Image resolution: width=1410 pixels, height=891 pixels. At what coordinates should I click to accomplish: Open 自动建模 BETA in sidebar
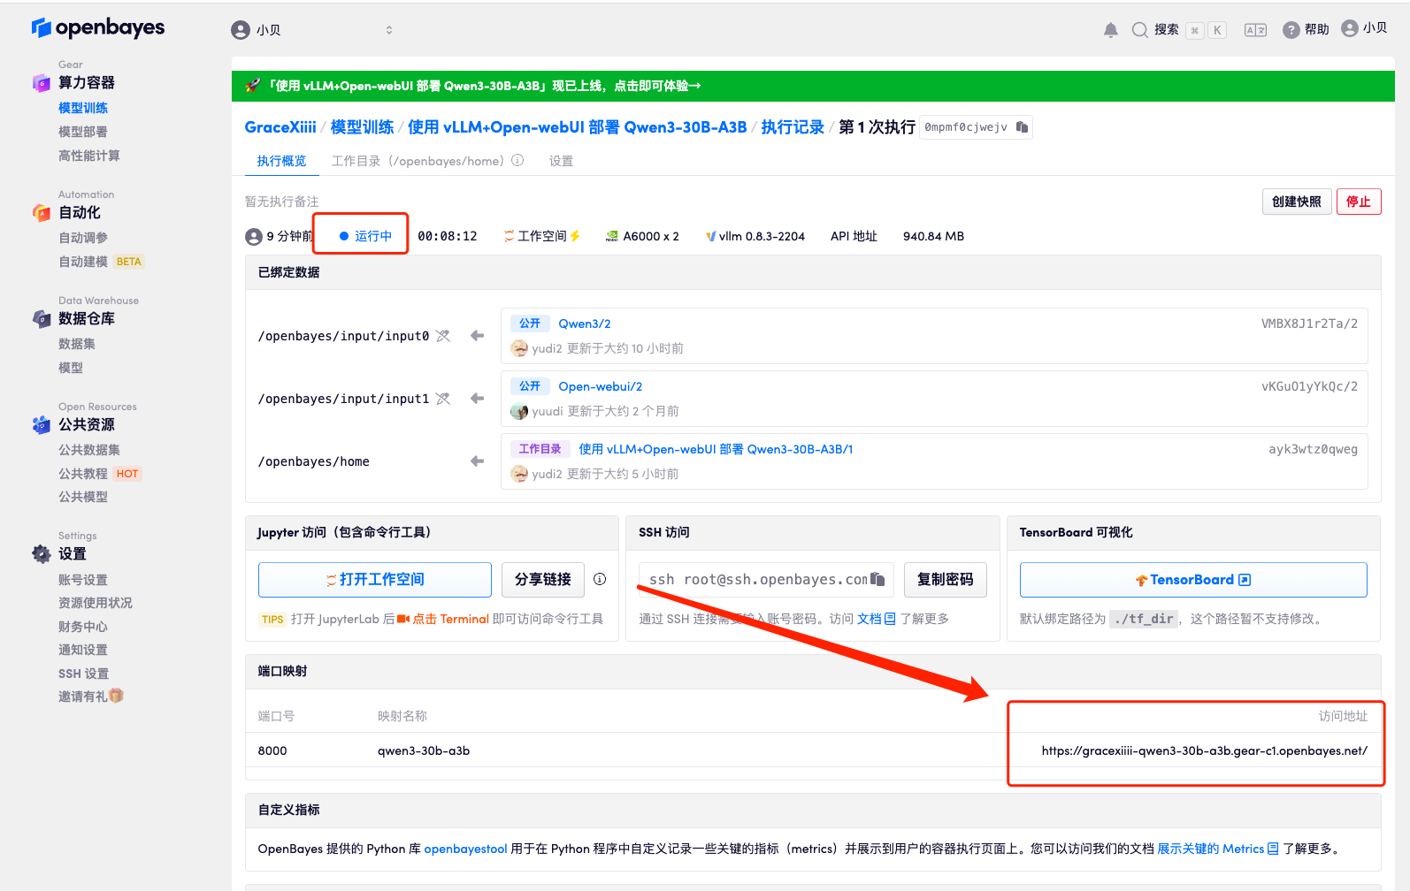(101, 262)
